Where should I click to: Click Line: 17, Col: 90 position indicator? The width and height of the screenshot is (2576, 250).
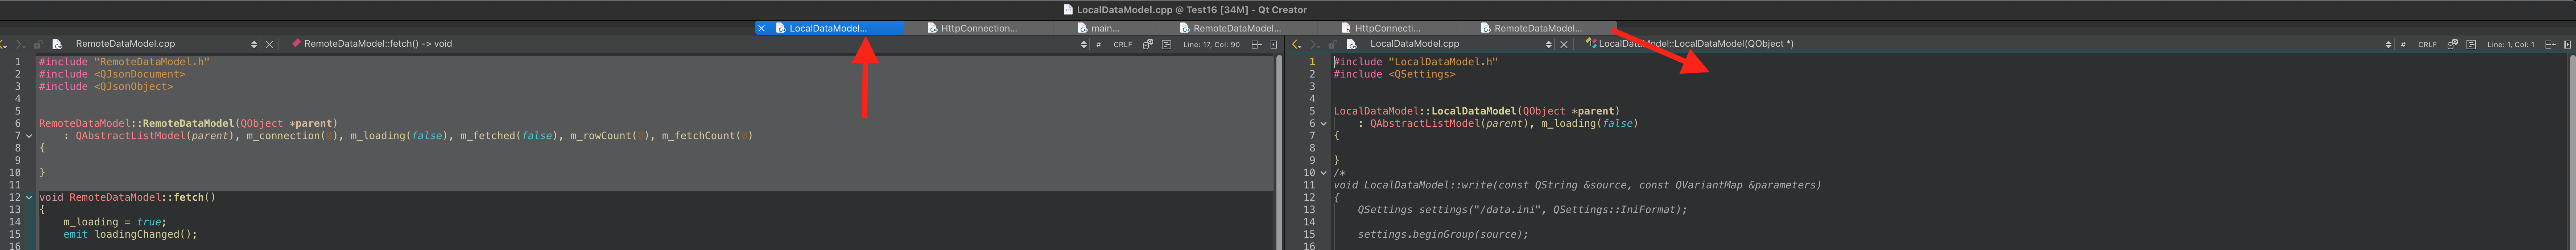tap(1211, 44)
